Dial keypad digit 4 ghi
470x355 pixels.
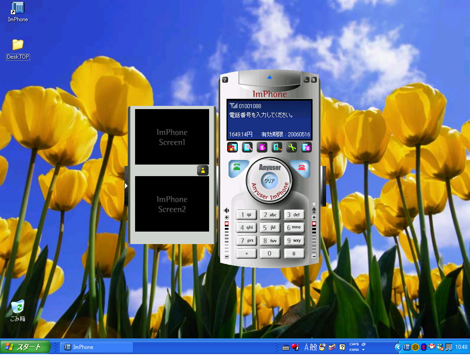pyautogui.click(x=247, y=227)
